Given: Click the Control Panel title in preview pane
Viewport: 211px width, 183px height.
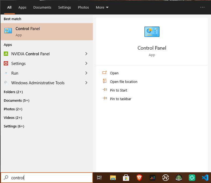Looking at the screenshot, I should 152,48.
